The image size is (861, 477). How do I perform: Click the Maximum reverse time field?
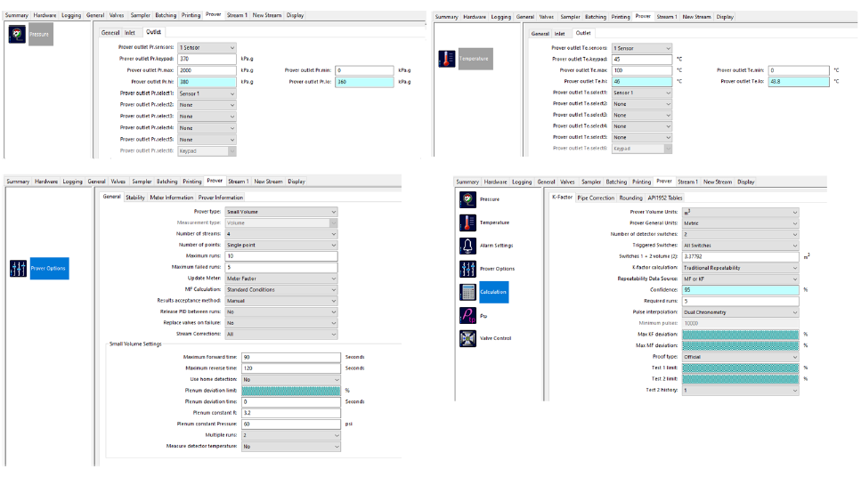[291, 368]
